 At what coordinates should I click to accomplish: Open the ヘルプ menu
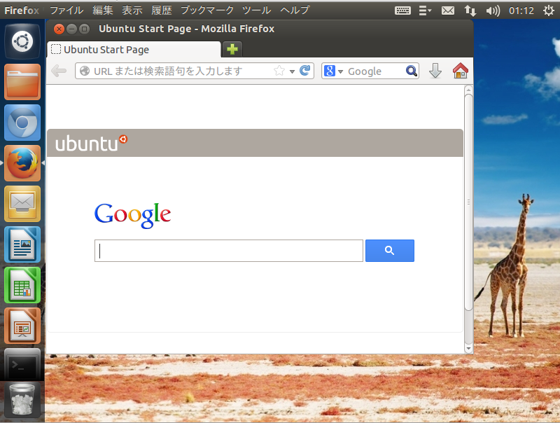click(295, 10)
